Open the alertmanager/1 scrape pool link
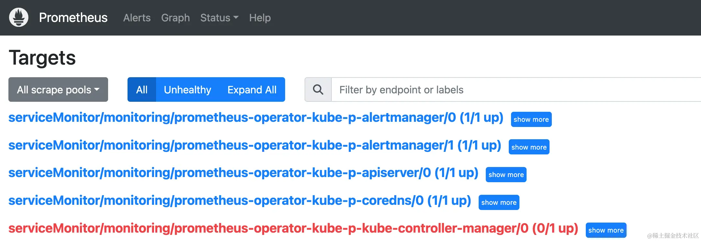Screen dimensions: 701x241 coord(255,145)
